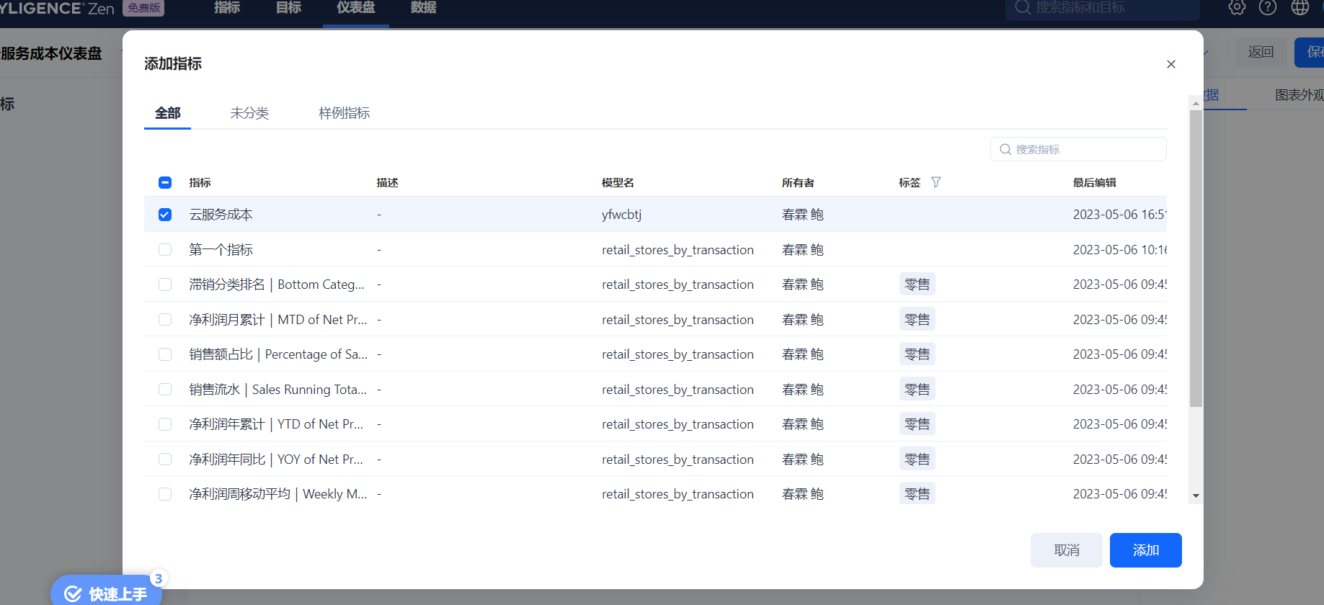Click 零售 tag in 净利润月累计 row

917,319
